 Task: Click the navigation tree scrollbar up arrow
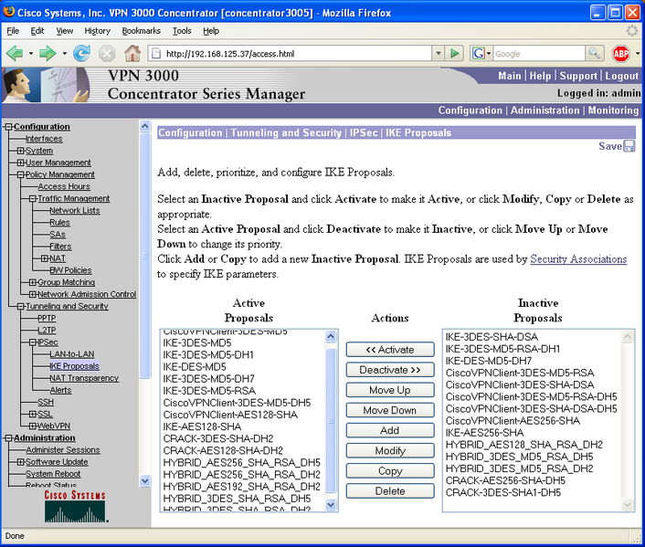pyautogui.click(x=144, y=125)
